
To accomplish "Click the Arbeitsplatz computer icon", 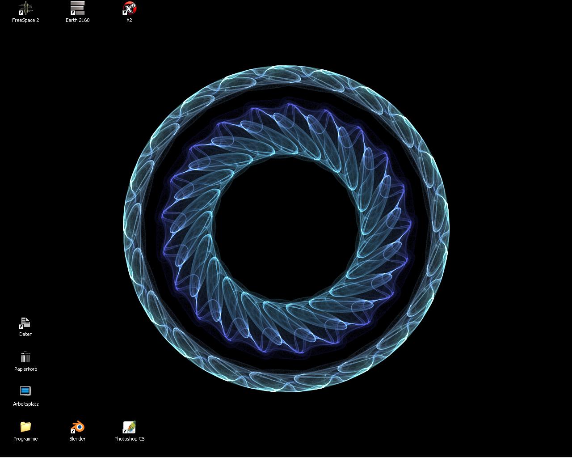I will point(25,392).
